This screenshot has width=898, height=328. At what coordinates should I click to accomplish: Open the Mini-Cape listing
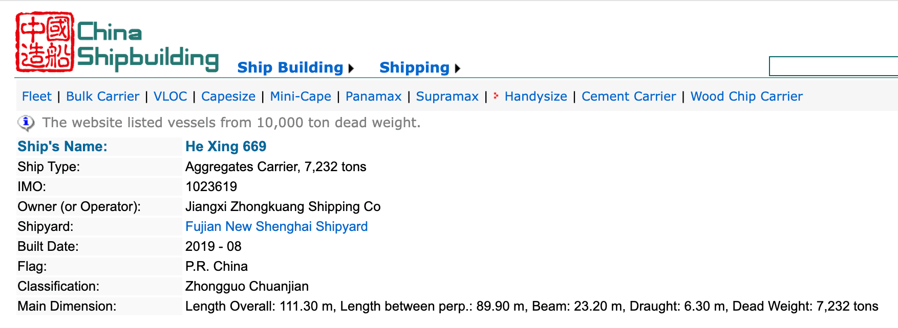pyautogui.click(x=300, y=96)
